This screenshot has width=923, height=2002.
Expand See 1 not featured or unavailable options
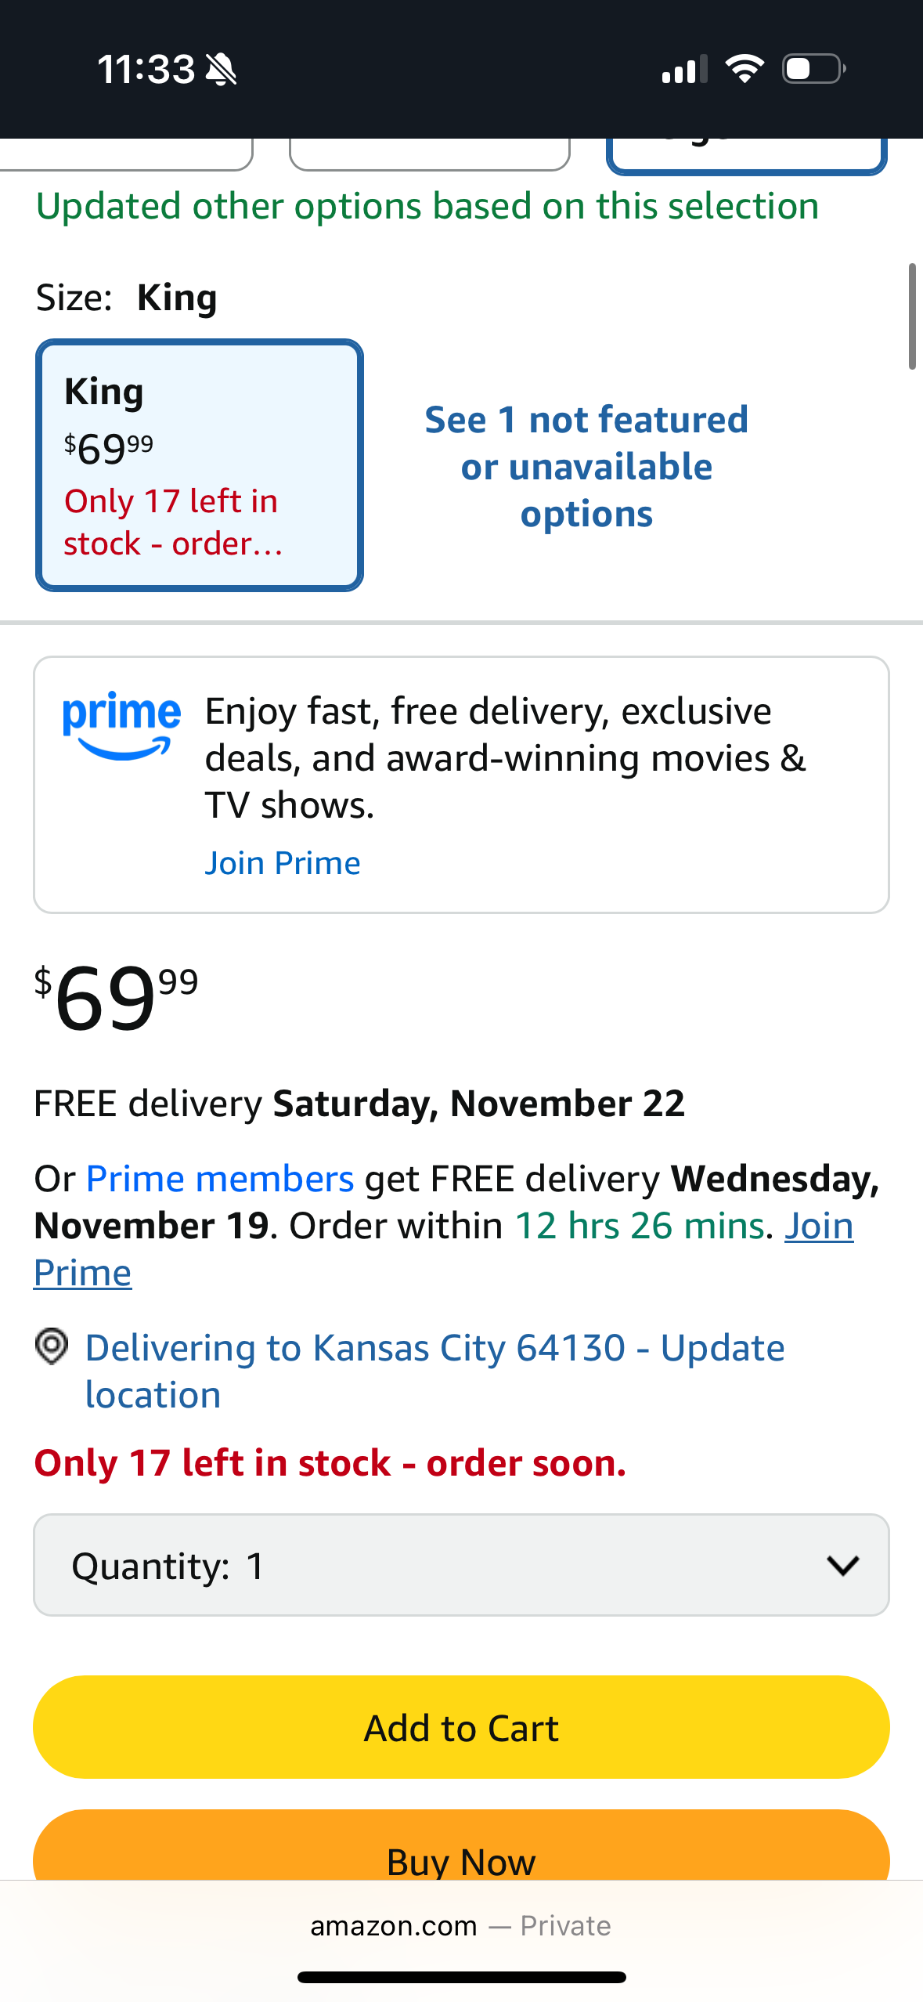coord(586,467)
